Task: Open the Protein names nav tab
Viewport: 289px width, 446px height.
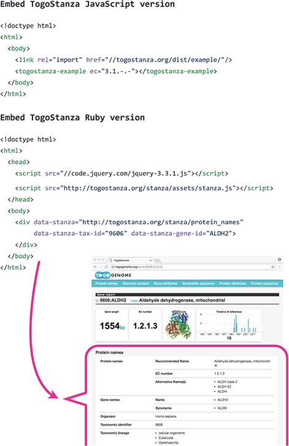Action: point(107,283)
